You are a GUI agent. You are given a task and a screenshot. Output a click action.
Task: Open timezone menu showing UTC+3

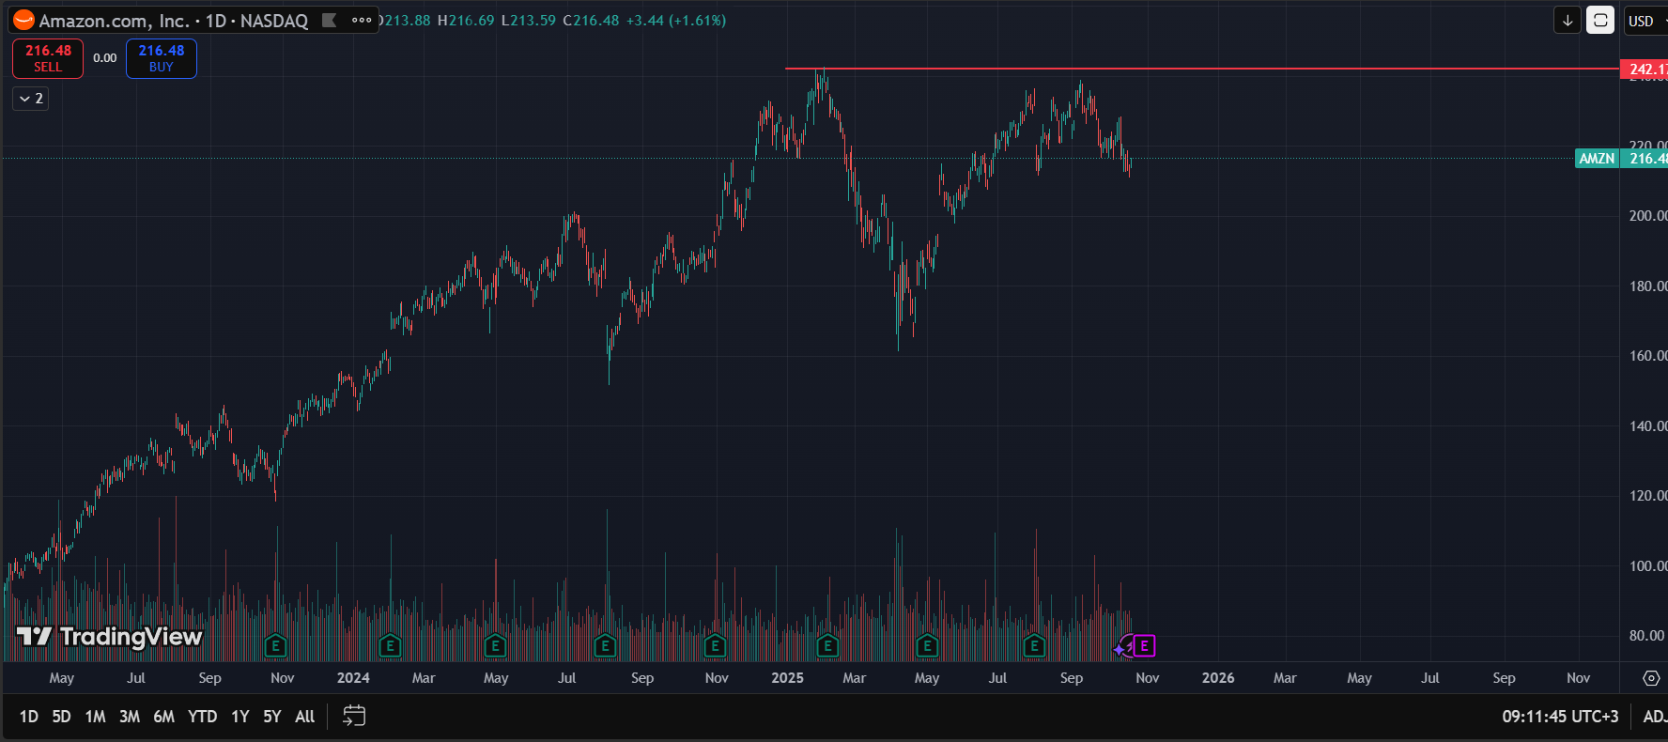1560,717
